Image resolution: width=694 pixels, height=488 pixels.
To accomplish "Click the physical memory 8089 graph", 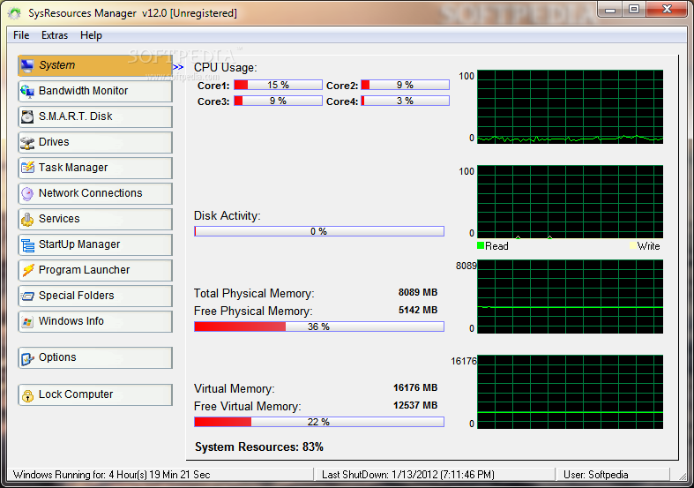I will pos(570,297).
